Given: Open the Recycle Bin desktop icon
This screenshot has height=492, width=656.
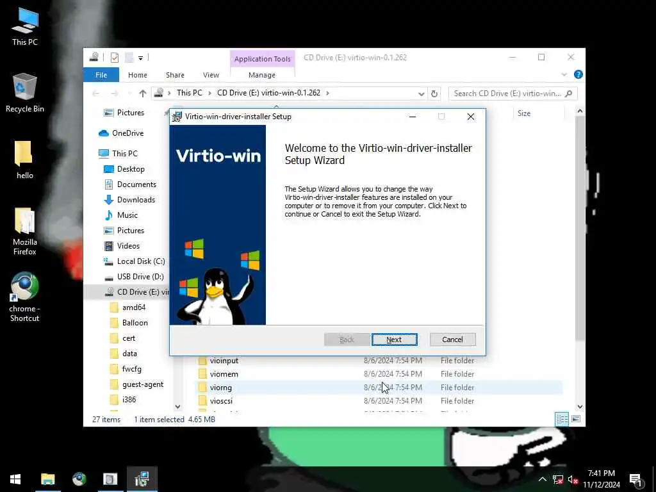Looking at the screenshot, I should [x=25, y=93].
